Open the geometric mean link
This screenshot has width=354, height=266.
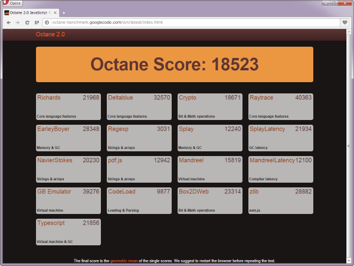[124, 261]
